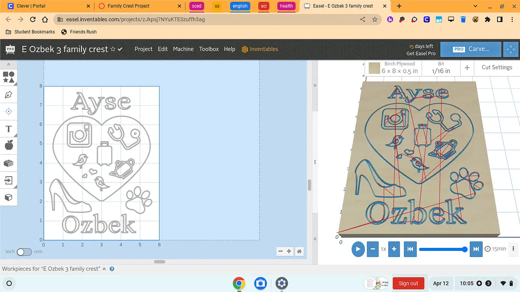Click the Import file icon
The width and height of the screenshot is (520, 292).
click(9, 180)
